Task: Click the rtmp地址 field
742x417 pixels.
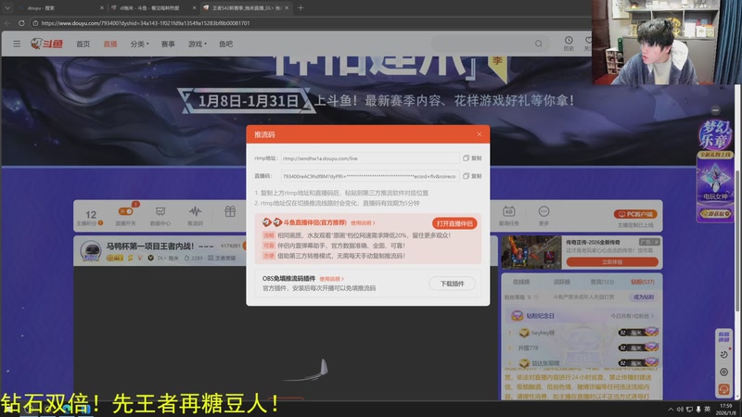Action: [369, 158]
